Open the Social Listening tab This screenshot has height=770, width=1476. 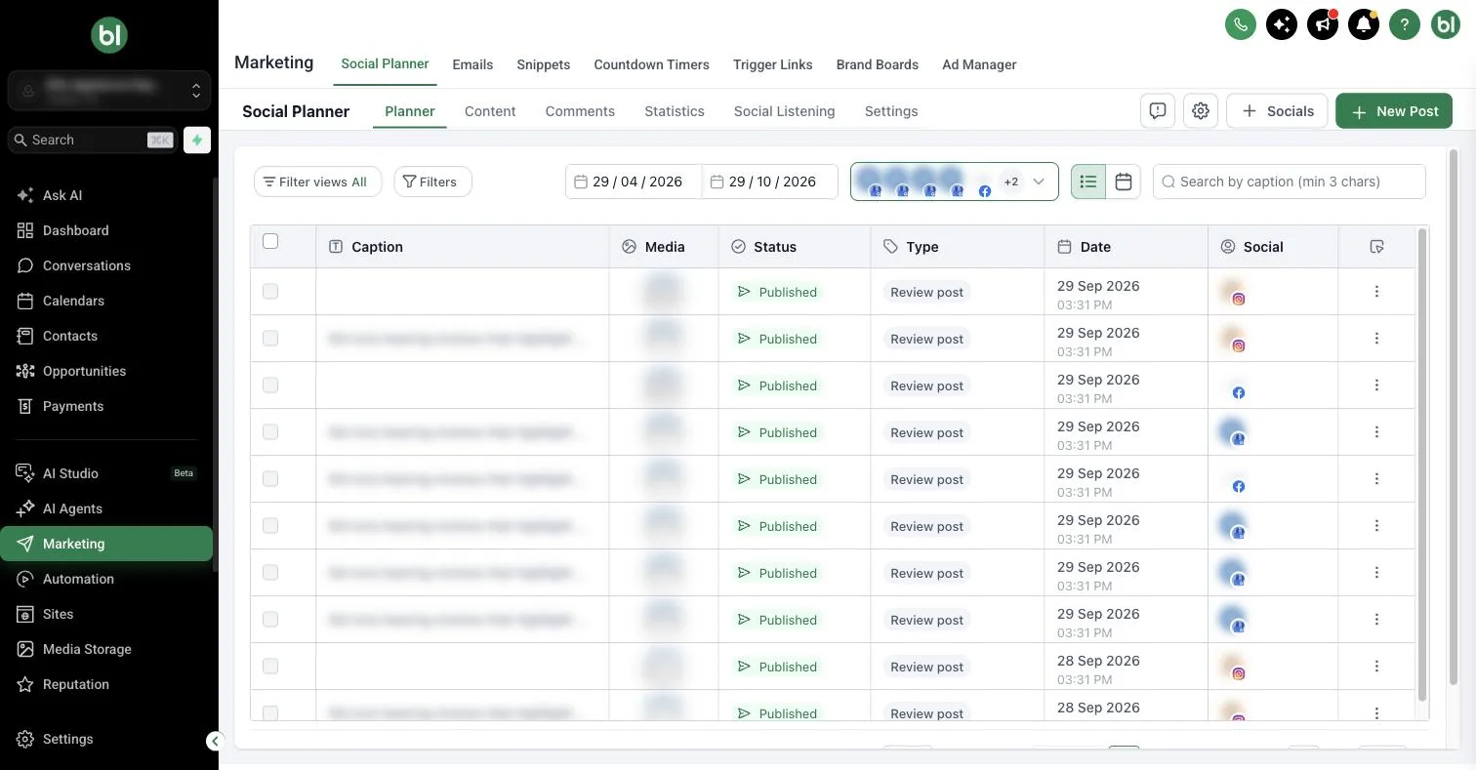785,111
